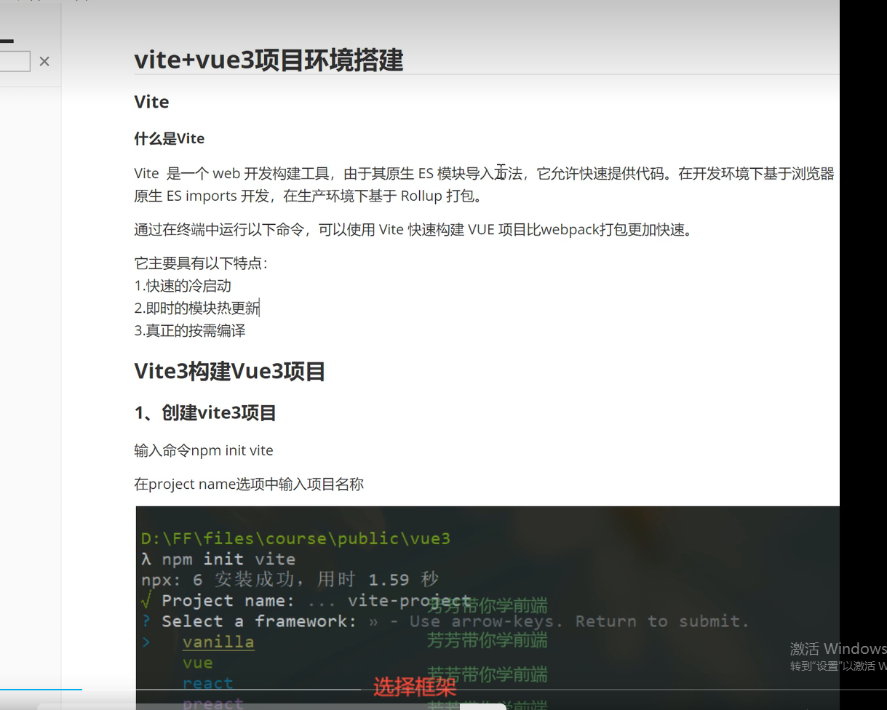Click the heading "Vite3构建Vue3项目"

(230, 372)
